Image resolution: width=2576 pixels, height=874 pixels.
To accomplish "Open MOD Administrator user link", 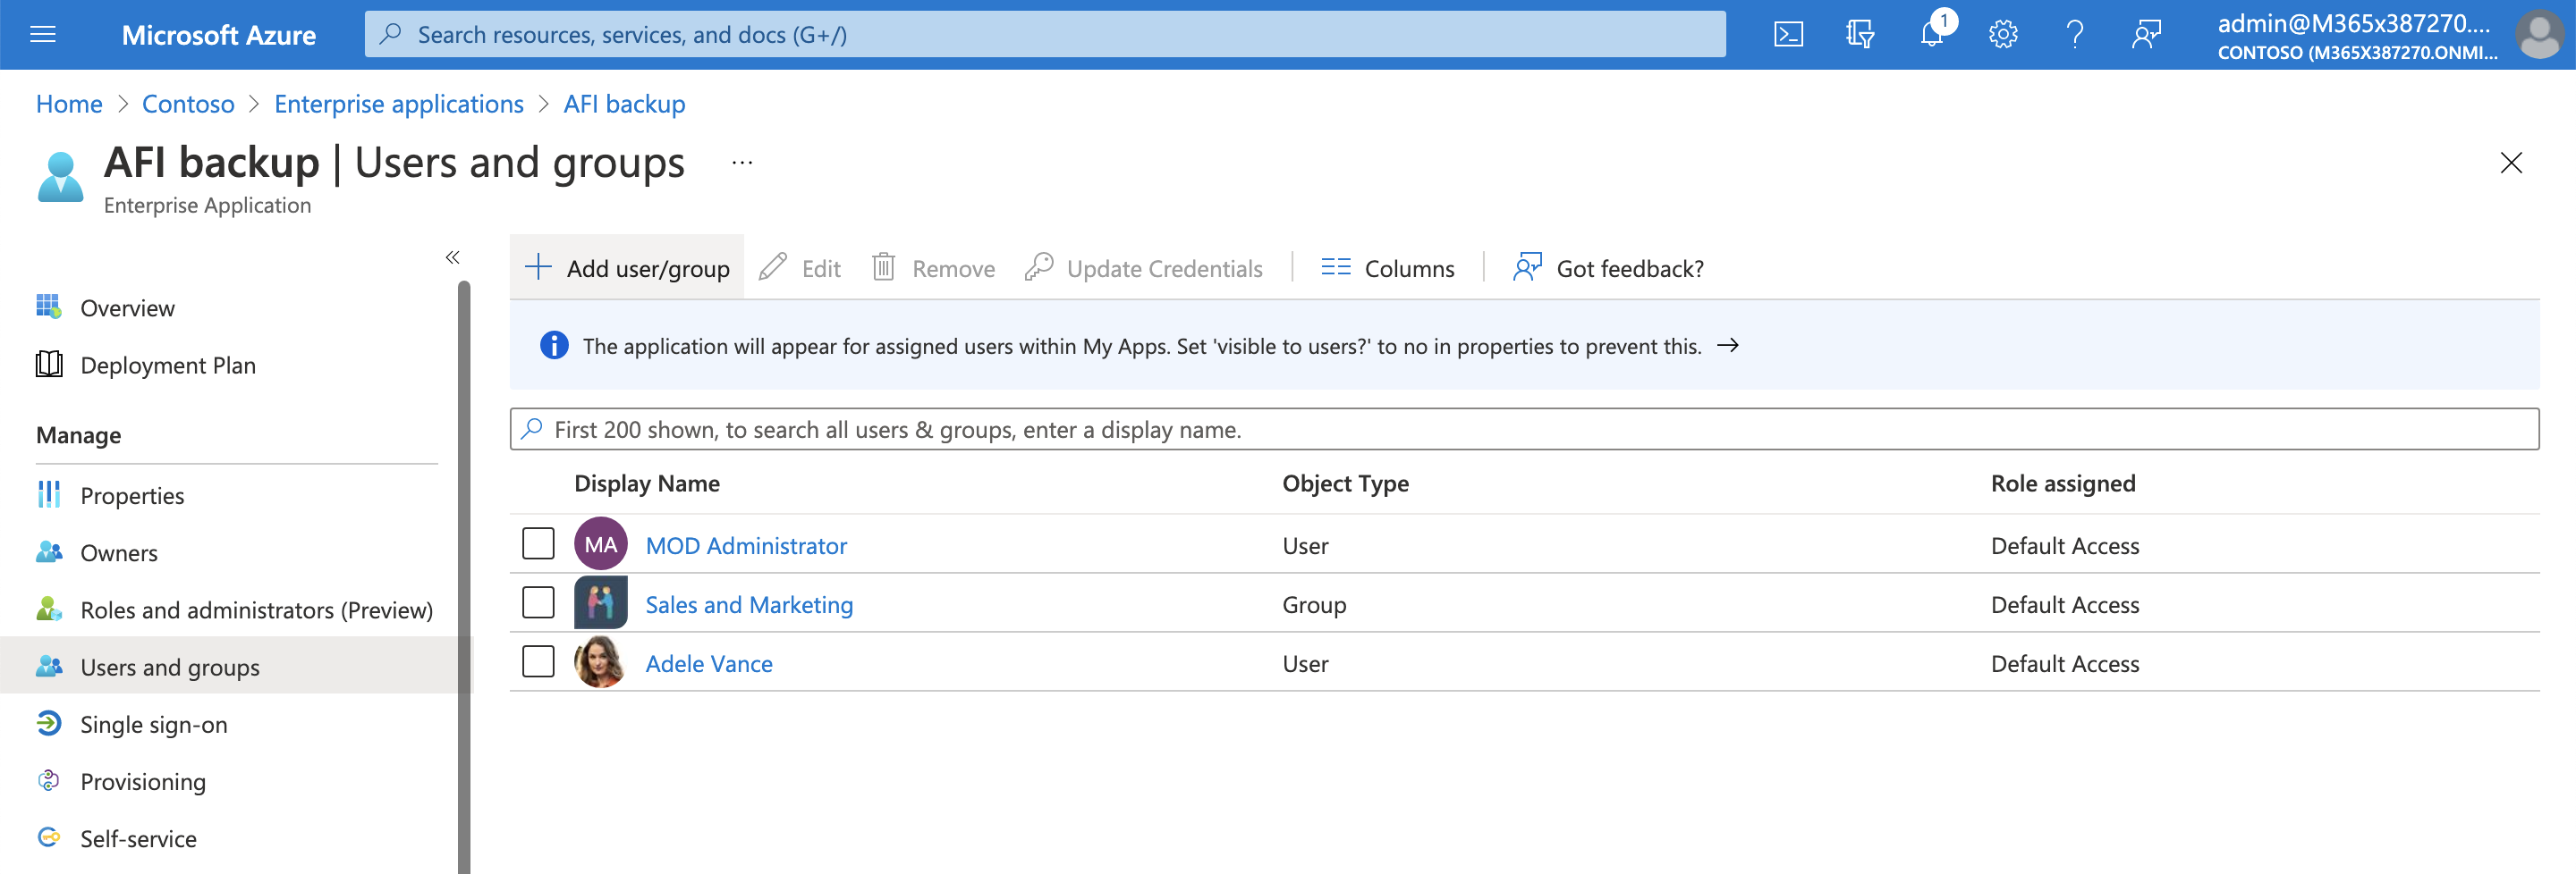I will (746, 545).
